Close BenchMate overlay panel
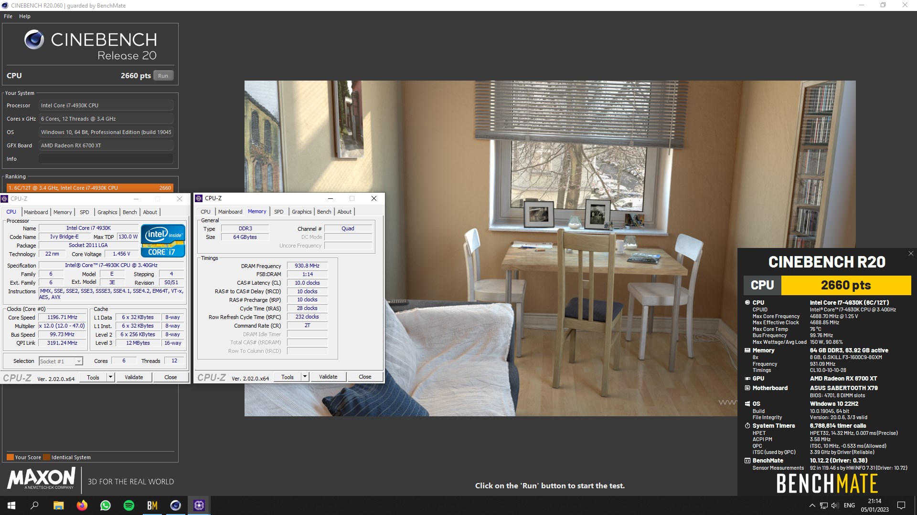The height and width of the screenshot is (515, 917). (x=910, y=254)
